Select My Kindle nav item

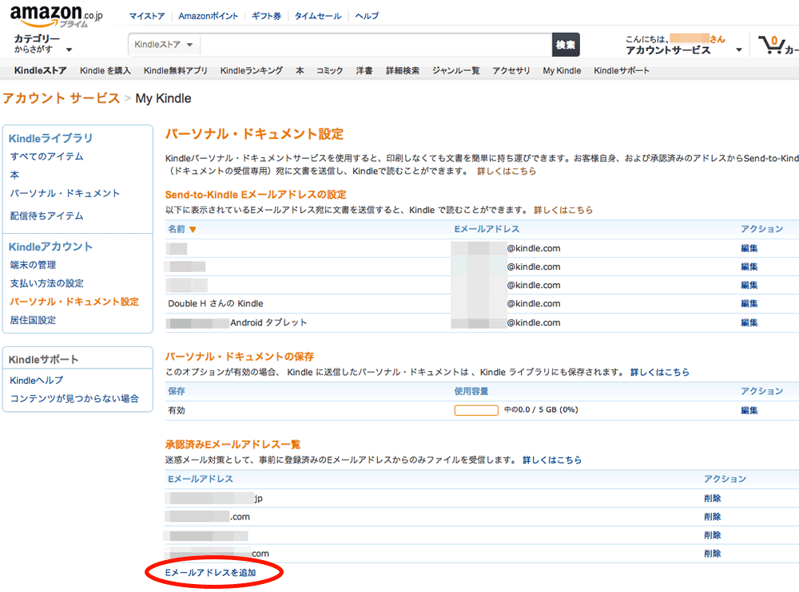click(x=562, y=71)
